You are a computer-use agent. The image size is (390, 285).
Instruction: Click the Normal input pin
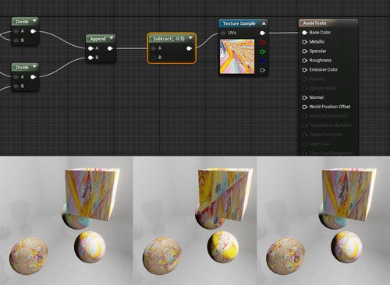pyautogui.click(x=305, y=97)
